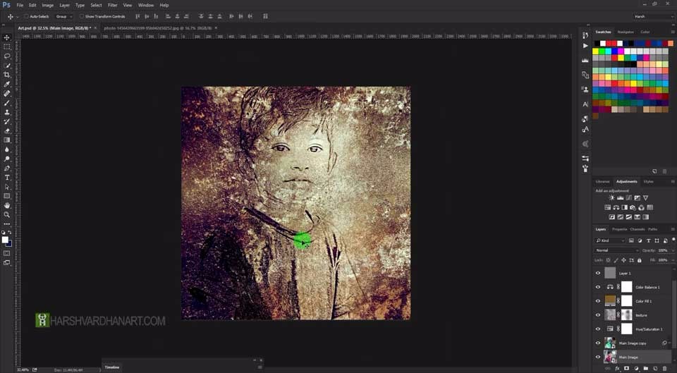Select the Lasso tool
Image resolution: width=677 pixels, height=373 pixels.
click(x=7, y=56)
